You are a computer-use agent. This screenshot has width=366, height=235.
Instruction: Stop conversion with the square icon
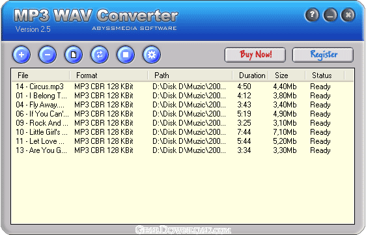(126, 55)
